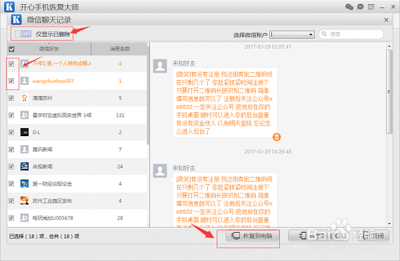Select the 滴滴苏州 contact row

tap(77, 98)
